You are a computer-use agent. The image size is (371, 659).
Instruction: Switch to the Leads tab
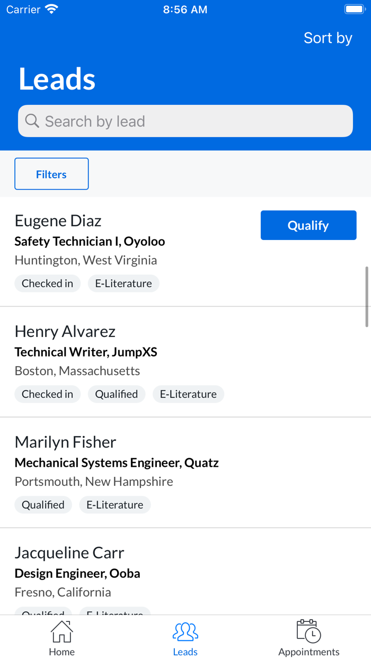point(185,638)
